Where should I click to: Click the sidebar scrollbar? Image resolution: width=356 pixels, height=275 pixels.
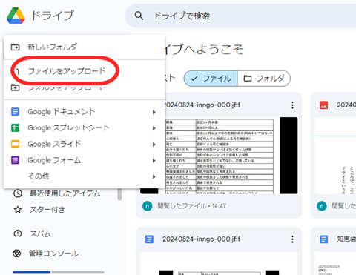119,194
